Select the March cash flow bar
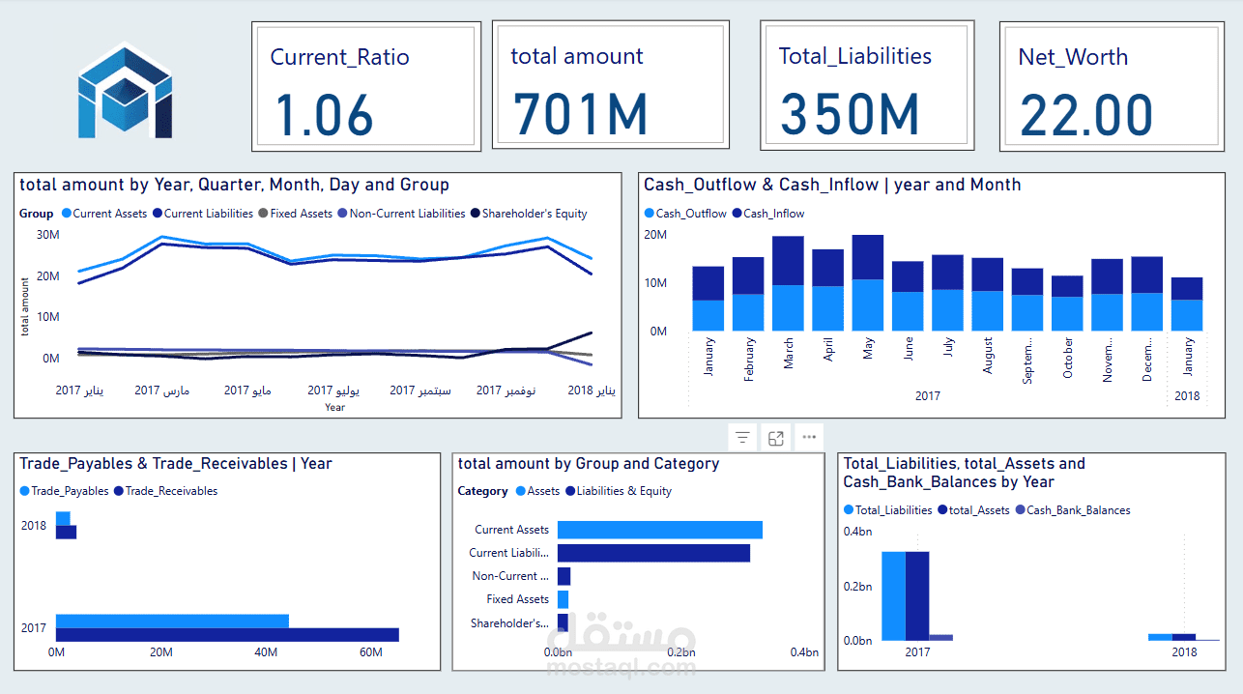This screenshot has width=1243, height=694. pos(788,283)
